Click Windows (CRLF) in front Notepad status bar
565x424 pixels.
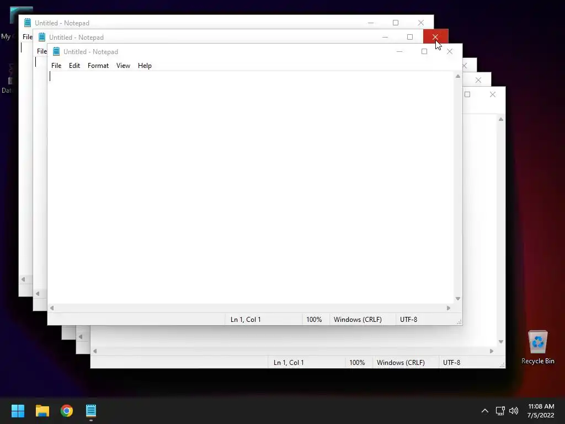tap(358, 320)
